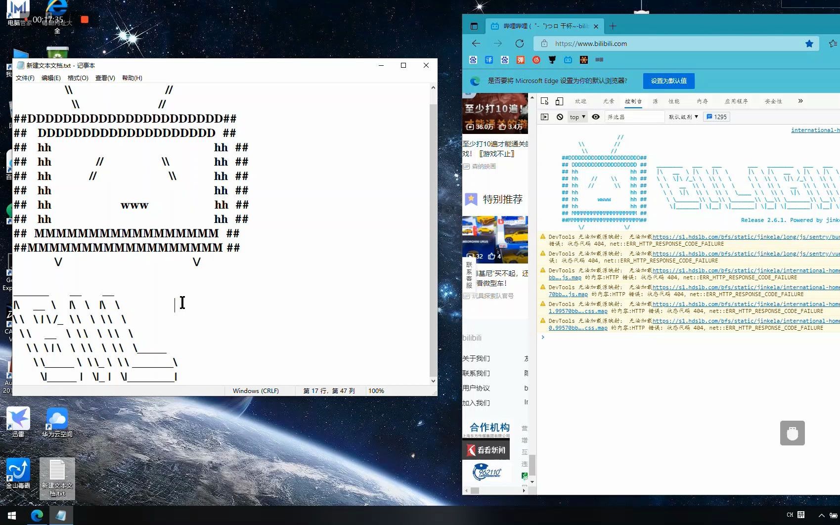Switch to the 元素 DevTools tab
Viewport: 840px width, 525px height.
[x=608, y=101]
